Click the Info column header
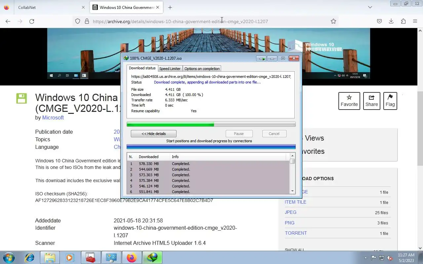Viewport: 423px width, 264px height. tap(228, 157)
